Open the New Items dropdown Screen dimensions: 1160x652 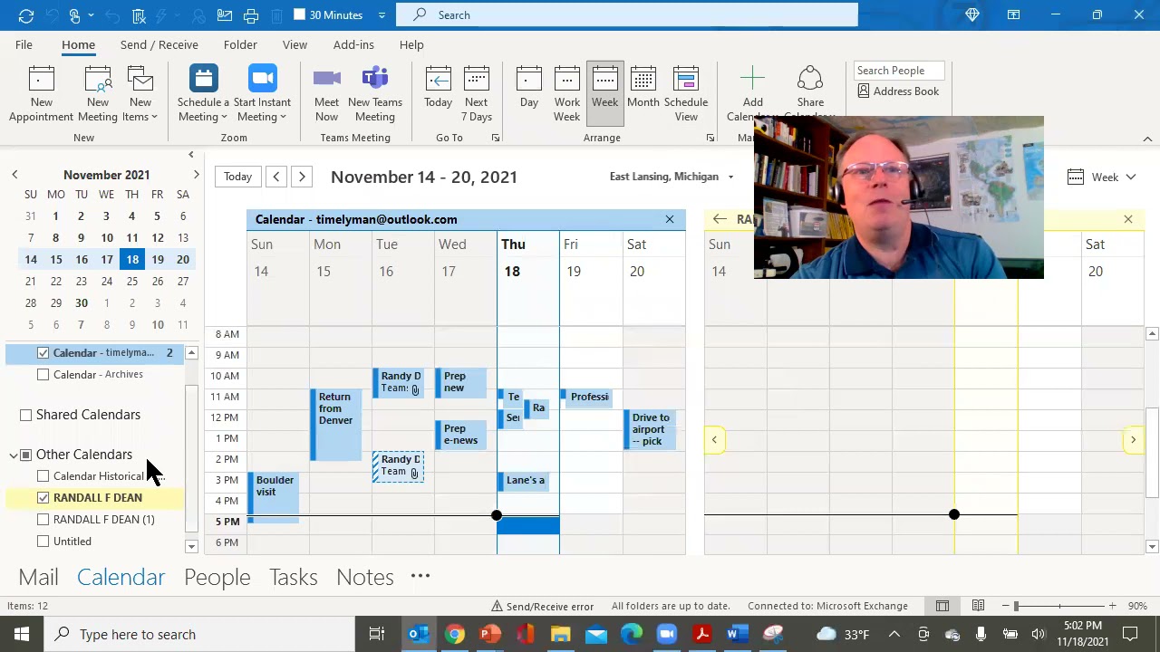click(140, 93)
